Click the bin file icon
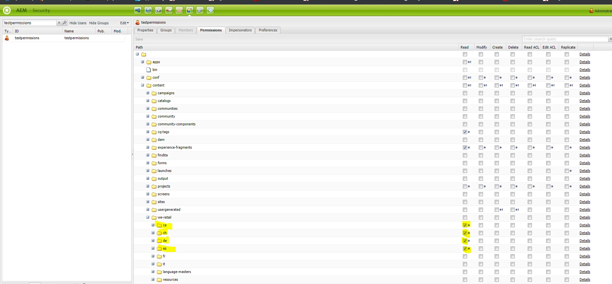The width and height of the screenshot is (612, 284). tap(149, 70)
